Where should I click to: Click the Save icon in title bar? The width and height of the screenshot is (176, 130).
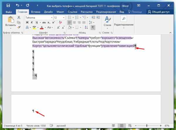(x=8, y=5)
